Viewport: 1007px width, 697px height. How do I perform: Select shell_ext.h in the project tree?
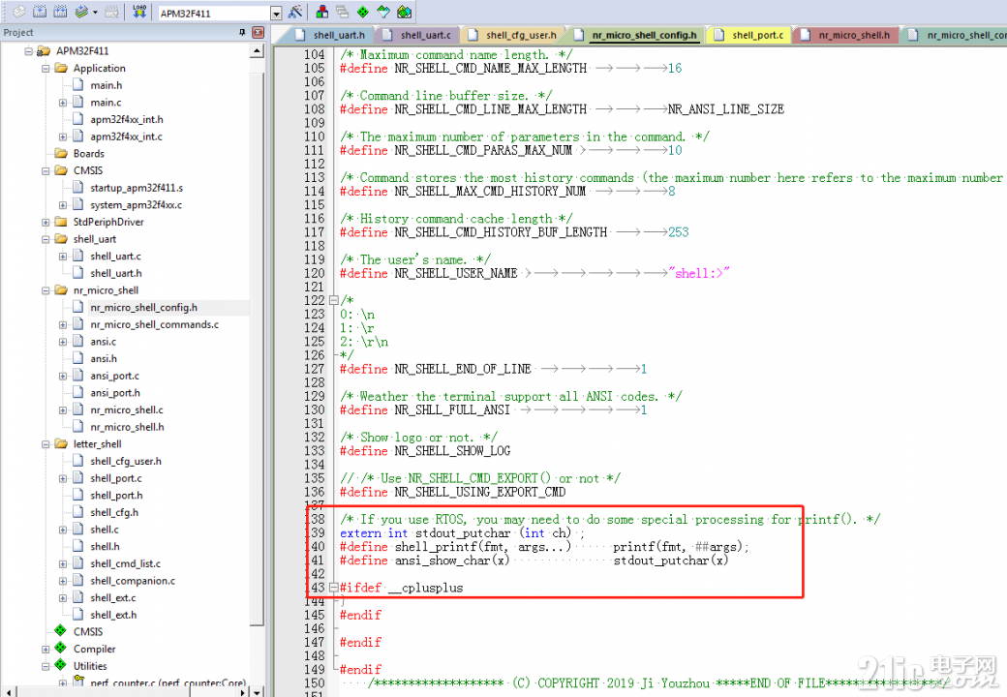click(113, 615)
